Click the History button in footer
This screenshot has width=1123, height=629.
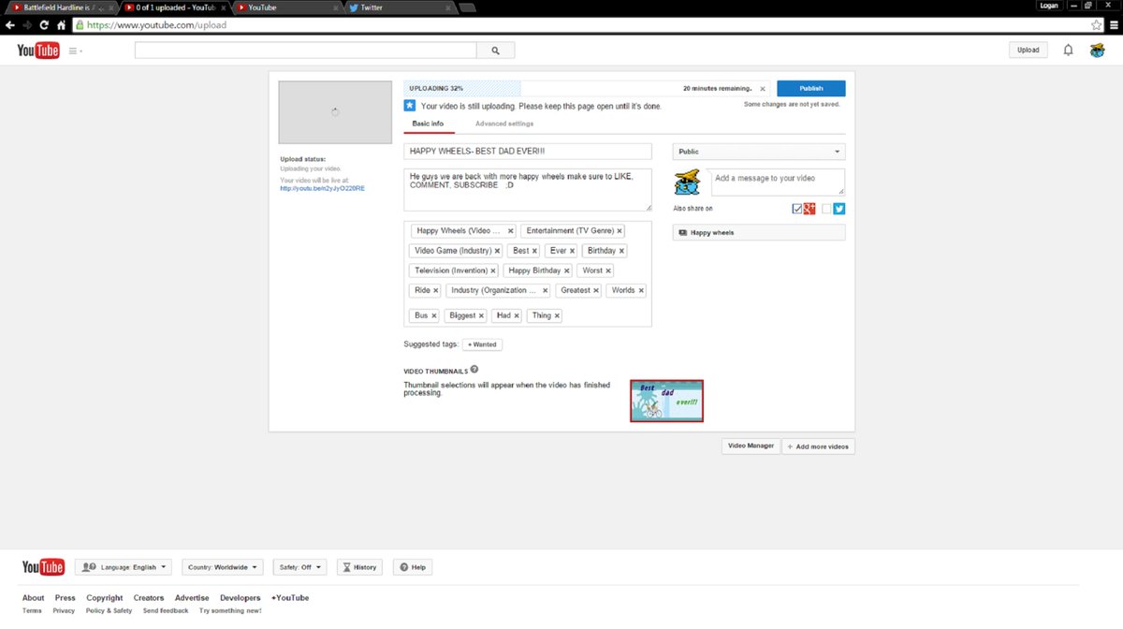point(359,567)
